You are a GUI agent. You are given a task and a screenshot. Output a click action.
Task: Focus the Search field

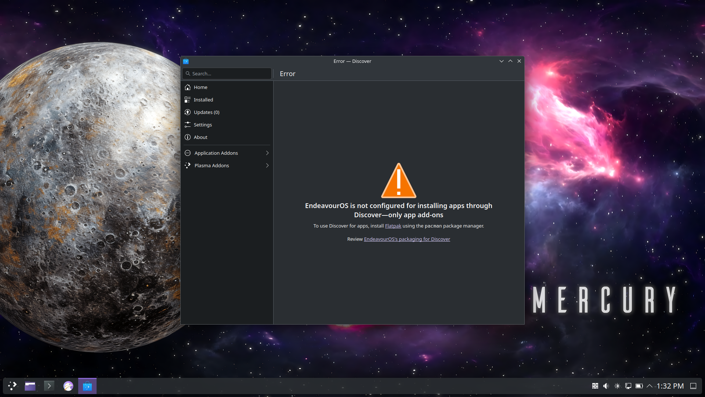coord(227,74)
